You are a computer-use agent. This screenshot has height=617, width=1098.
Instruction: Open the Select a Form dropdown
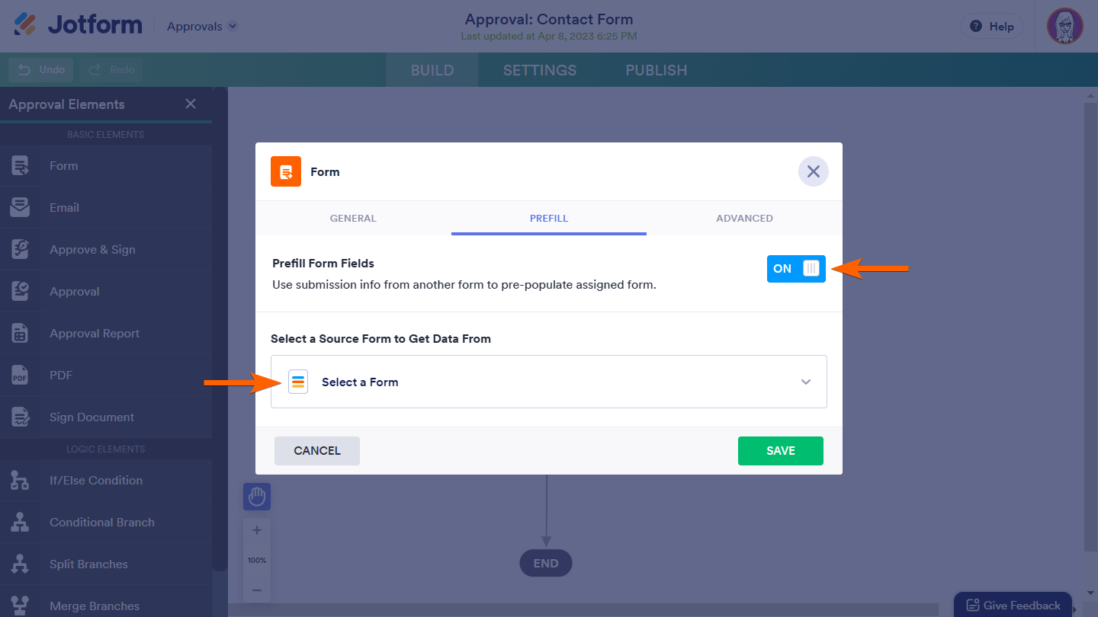(548, 382)
